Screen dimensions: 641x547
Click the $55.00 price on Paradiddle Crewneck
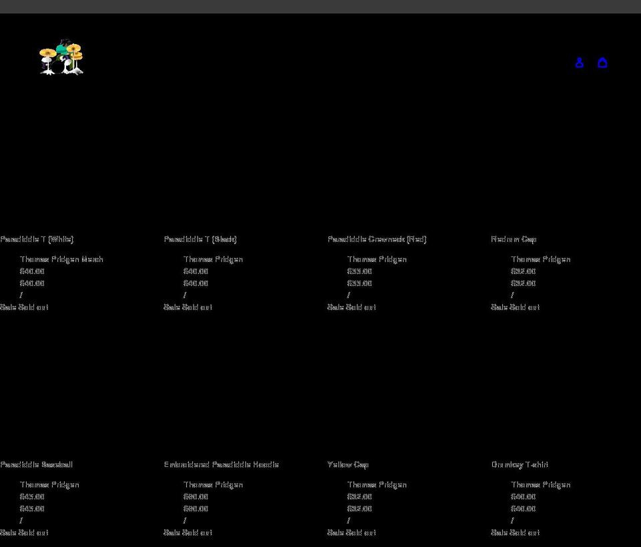(x=359, y=271)
